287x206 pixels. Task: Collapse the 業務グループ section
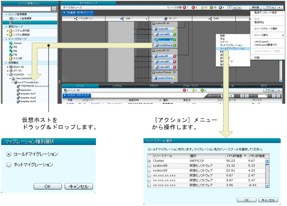(x=6, y=26)
